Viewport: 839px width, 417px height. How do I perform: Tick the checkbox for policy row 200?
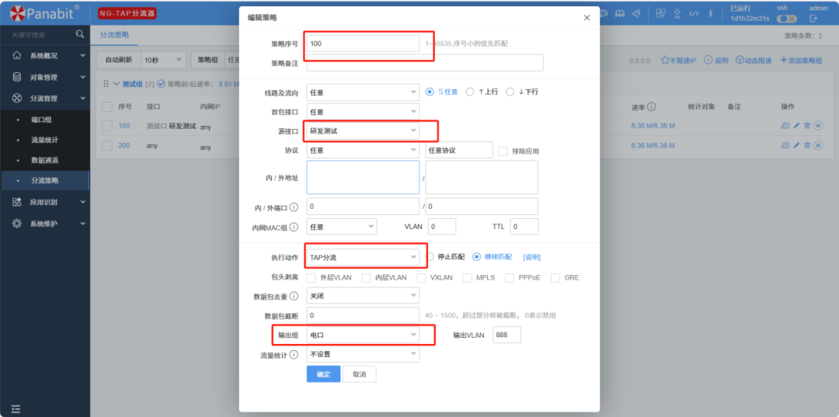(107, 145)
